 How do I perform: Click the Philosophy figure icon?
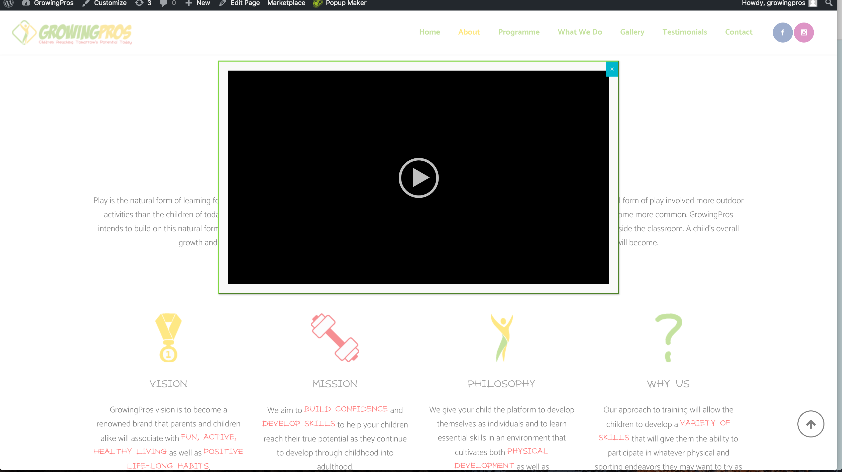[x=502, y=338]
